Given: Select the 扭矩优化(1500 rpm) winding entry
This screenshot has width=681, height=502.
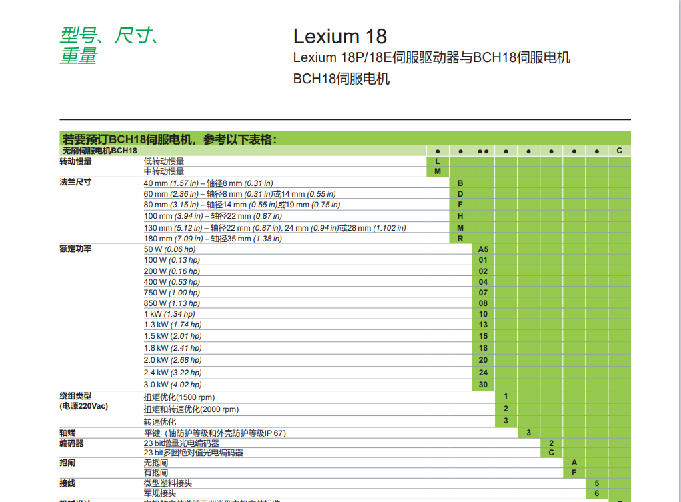Looking at the screenshot, I should 179,397.
